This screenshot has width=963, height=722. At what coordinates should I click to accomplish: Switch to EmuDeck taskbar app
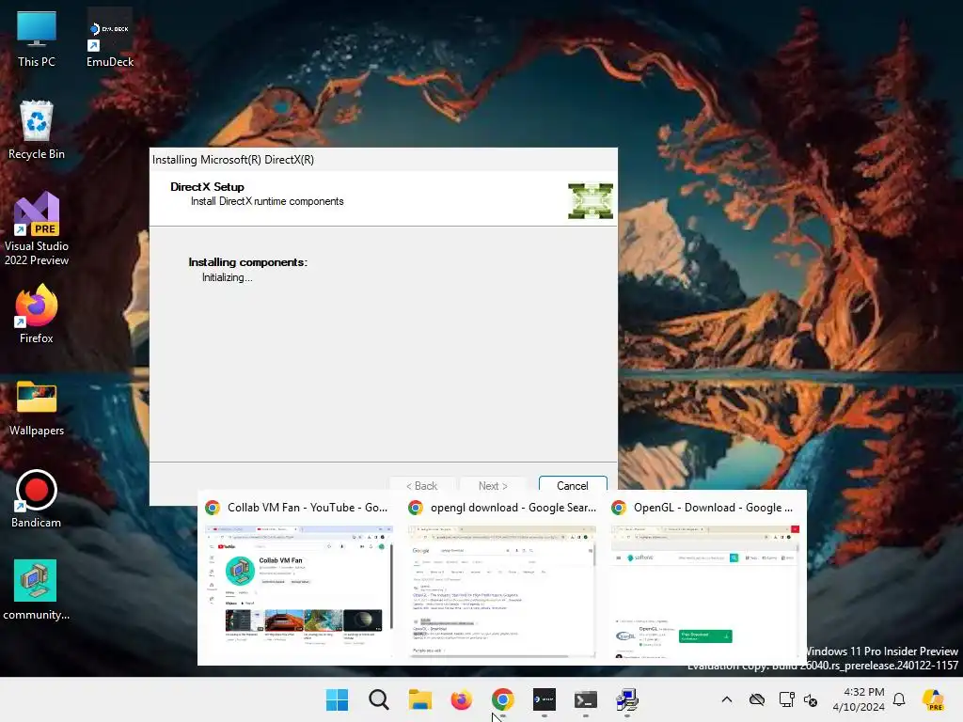[x=545, y=699]
